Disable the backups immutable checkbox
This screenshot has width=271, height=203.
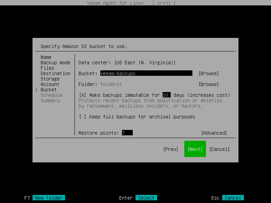tap(81, 95)
